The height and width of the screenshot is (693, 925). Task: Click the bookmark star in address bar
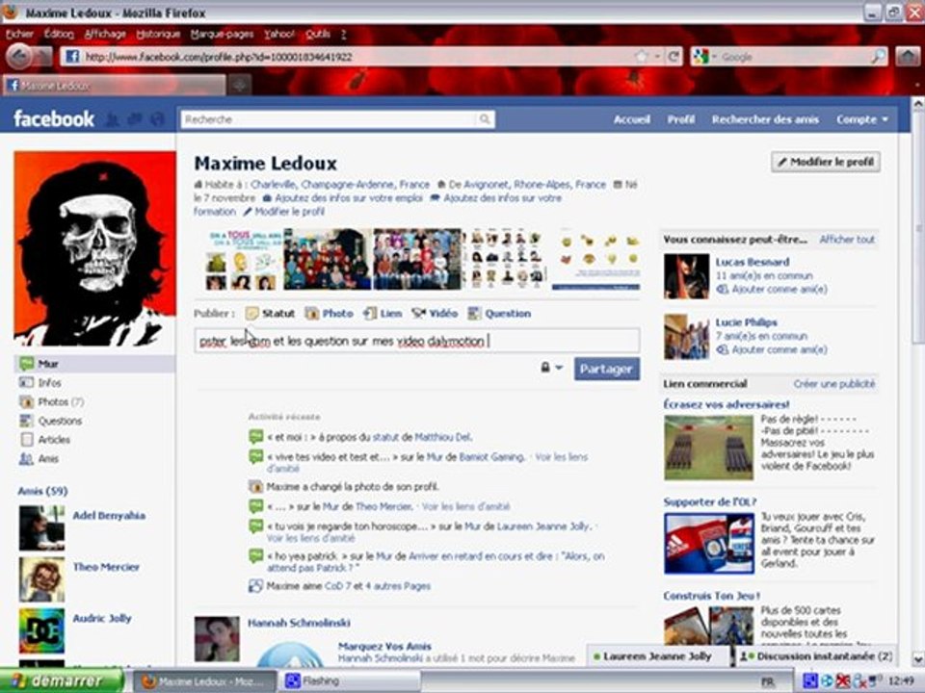point(642,57)
